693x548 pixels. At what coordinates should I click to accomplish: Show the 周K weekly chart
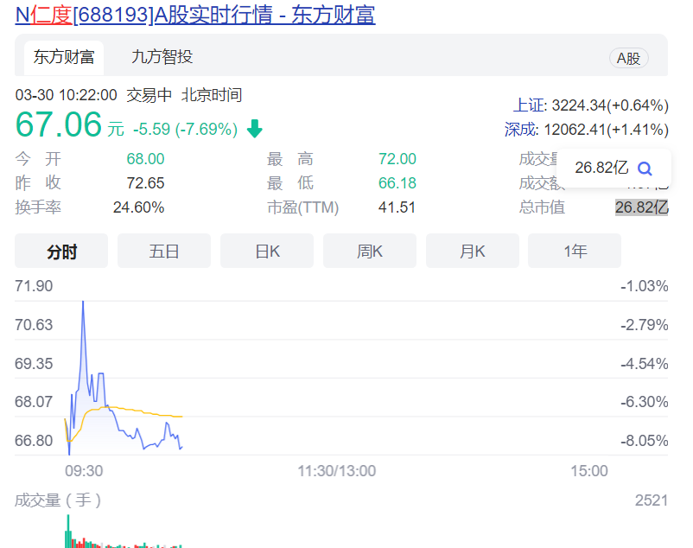[x=370, y=252]
